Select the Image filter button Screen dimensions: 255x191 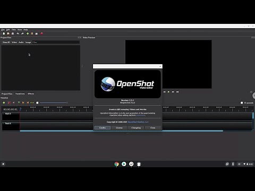click(x=28, y=42)
